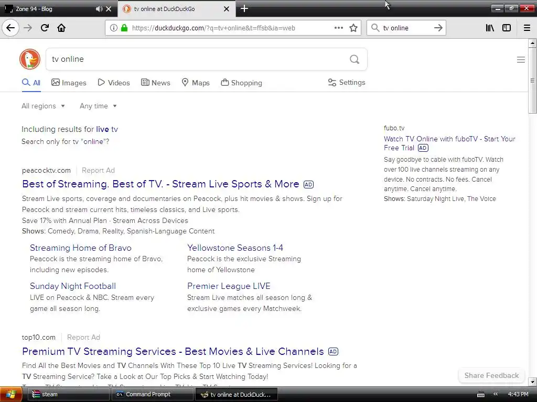This screenshot has height=402, width=537.
Task: Click the fubo.tv domain text
Action: pyautogui.click(x=394, y=128)
